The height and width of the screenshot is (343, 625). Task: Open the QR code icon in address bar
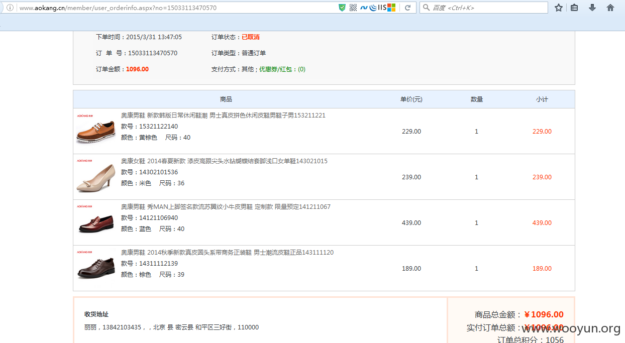[x=353, y=8]
